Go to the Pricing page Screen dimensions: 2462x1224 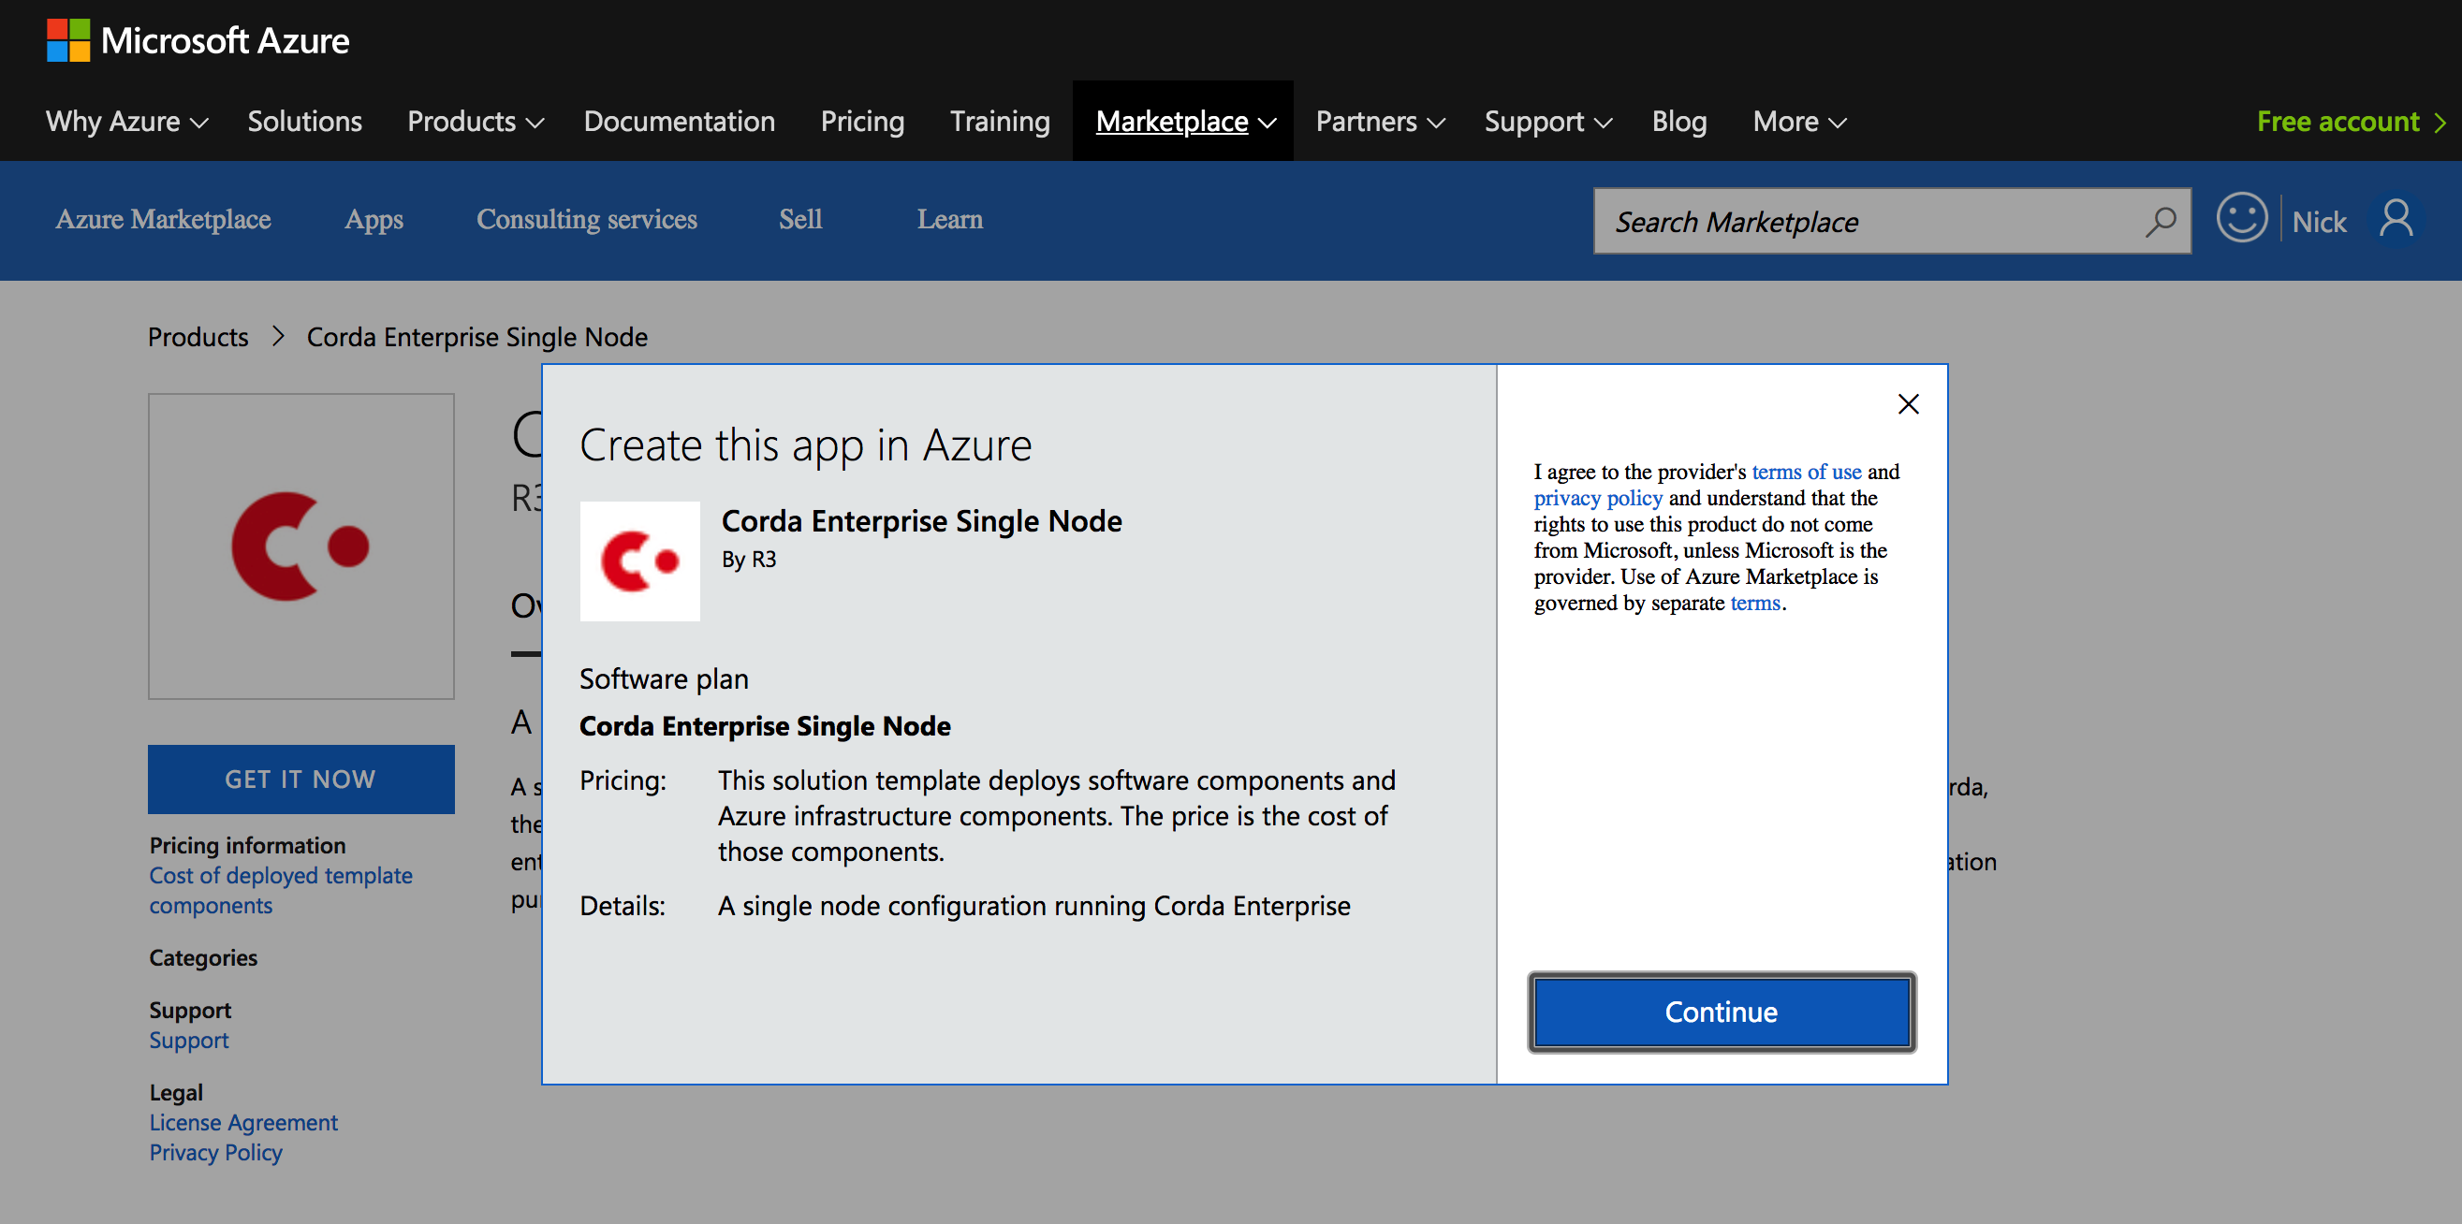coord(861,122)
